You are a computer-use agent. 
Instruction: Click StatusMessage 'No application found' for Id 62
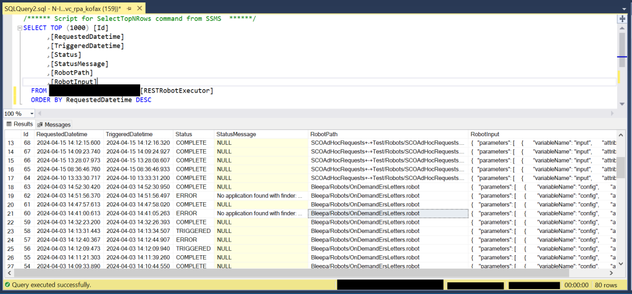[261, 196]
